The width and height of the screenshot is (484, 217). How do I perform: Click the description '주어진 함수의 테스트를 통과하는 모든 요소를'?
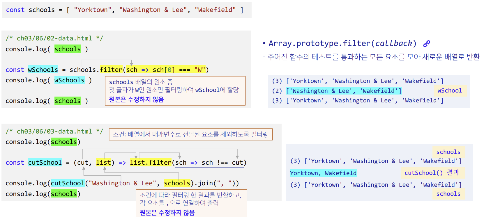[x=336, y=57]
